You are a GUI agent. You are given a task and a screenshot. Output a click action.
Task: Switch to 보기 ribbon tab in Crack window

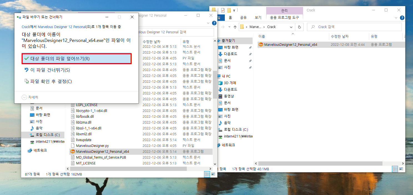(258, 17)
